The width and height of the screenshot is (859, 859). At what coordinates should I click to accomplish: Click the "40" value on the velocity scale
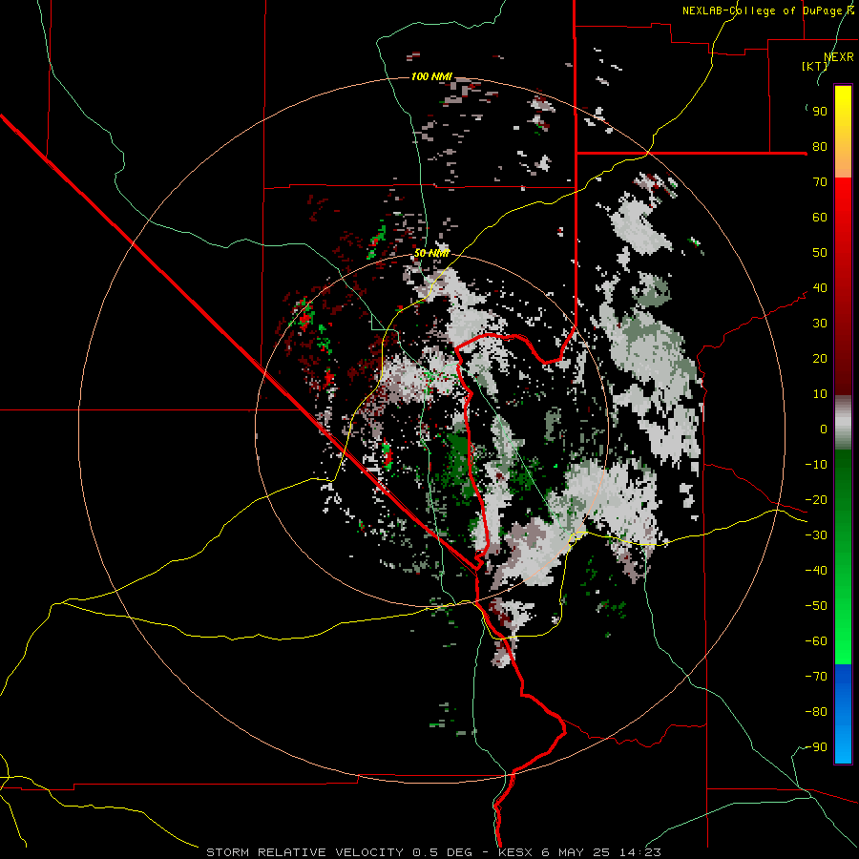820,288
